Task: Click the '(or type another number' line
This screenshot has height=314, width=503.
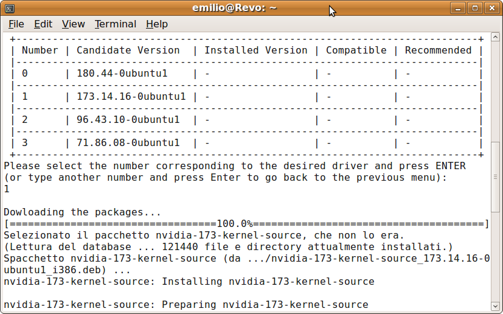Action: pos(225,178)
